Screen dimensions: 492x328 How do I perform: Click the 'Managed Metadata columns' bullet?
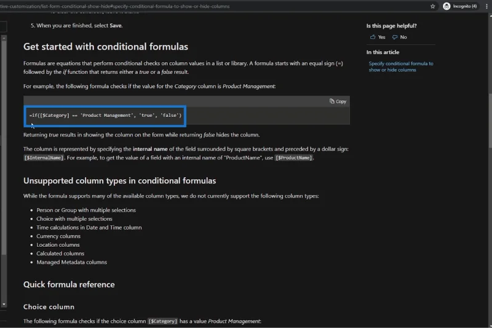coord(71,262)
